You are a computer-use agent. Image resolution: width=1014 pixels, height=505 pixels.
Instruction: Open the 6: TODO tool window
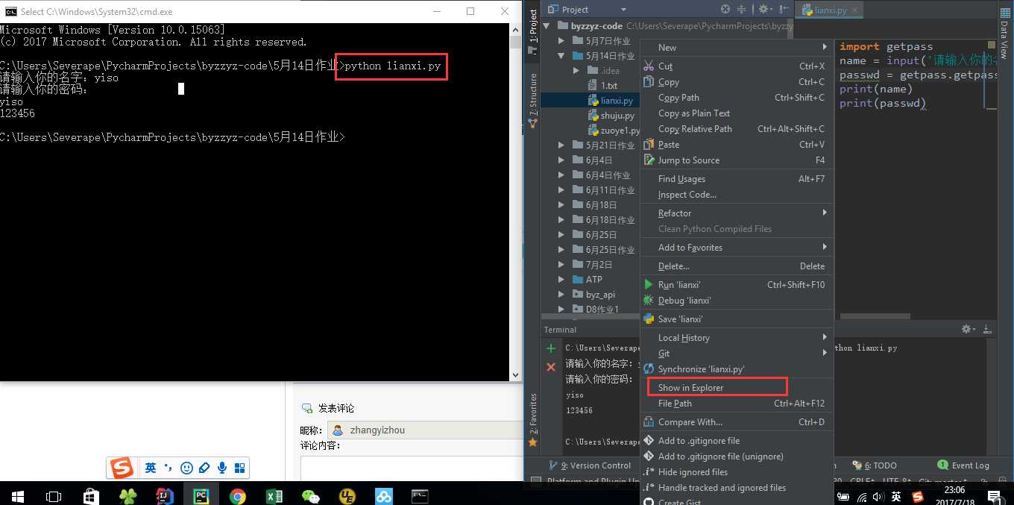[875, 465]
